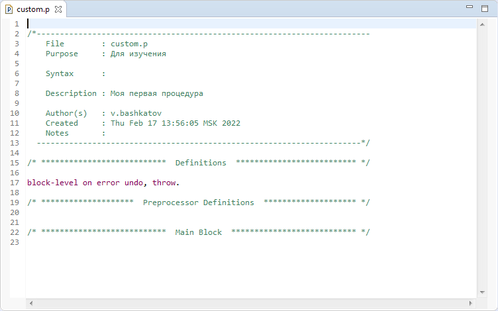Close the custom.p editor tab
Image resolution: width=498 pixels, height=311 pixels.
(58, 9)
